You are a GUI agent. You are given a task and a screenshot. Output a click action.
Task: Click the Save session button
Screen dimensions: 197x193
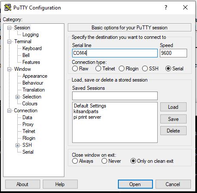(x=173, y=119)
